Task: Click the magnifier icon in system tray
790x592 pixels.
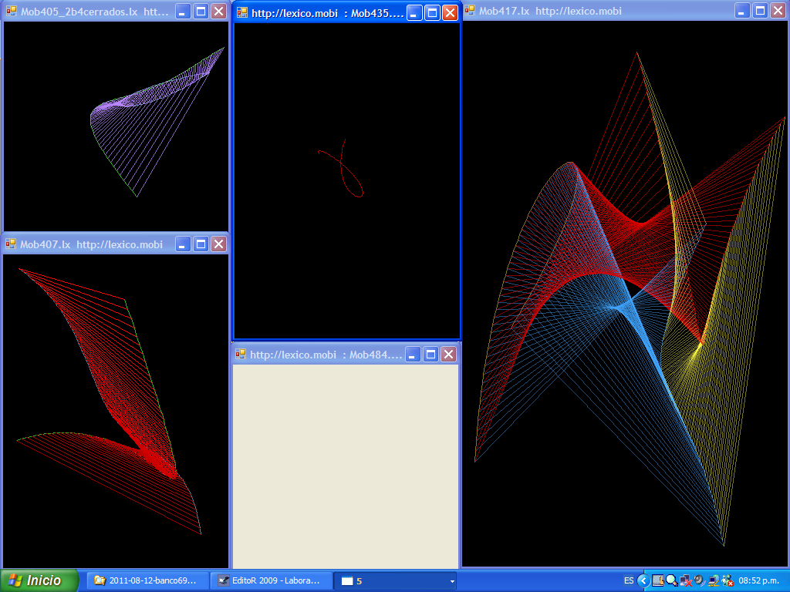Action: [671, 580]
